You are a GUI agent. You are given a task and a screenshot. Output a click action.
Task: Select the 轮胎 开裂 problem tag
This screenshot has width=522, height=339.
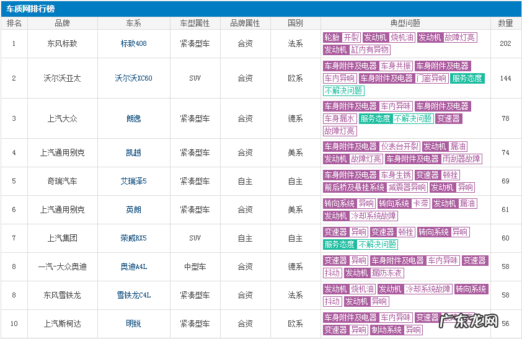pos(342,38)
